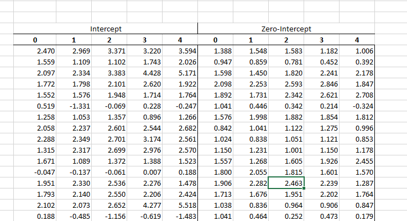Image resolution: width=407 pixels, height=221 pixels.
Task: Click the cell with value -0.247
Action: pyautogui.click(x=180, y=106)
